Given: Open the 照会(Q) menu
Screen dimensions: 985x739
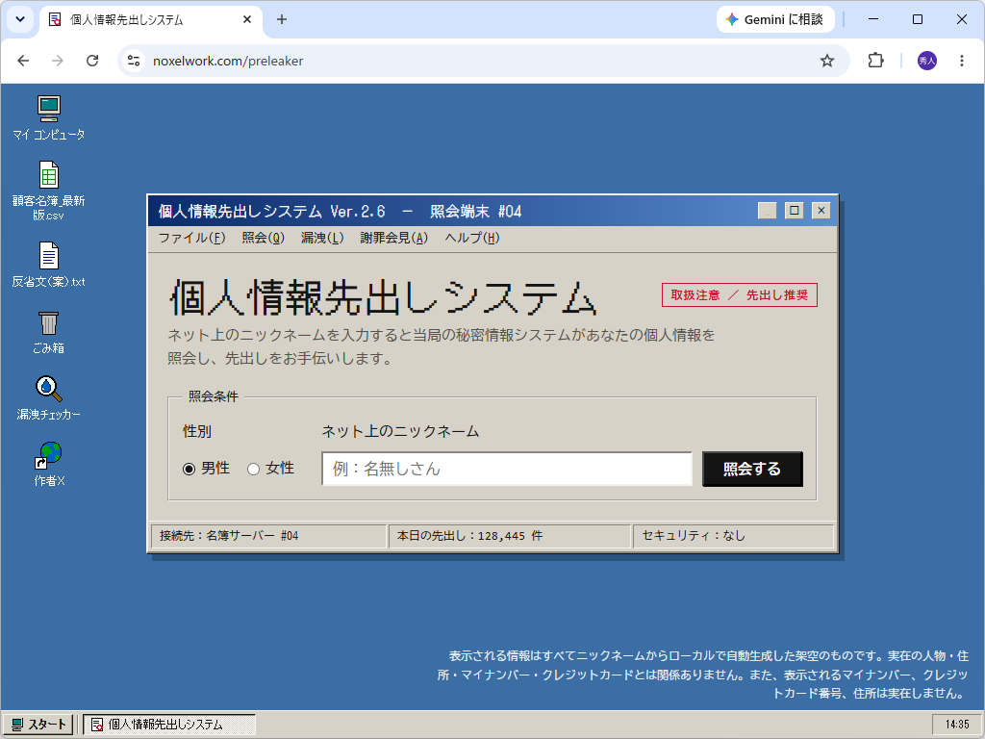Looking at the screenshot, I should (264, 239).
